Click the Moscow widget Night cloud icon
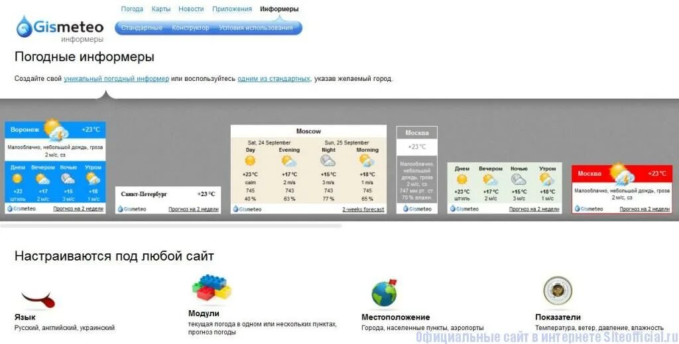The image size is (679, 344). pyautogui.click(x=328, y=162)
